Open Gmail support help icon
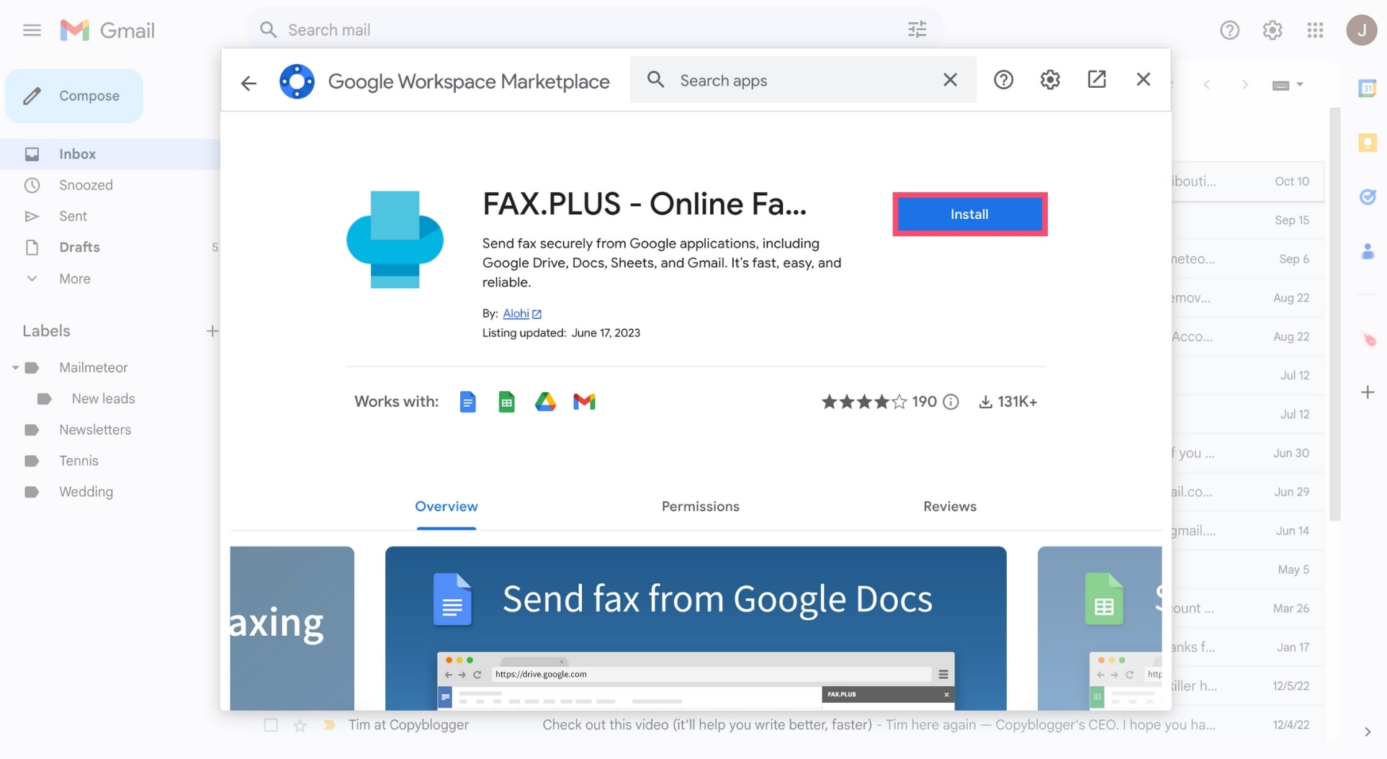This screenshot has width=1387, height=759. 1229,30
